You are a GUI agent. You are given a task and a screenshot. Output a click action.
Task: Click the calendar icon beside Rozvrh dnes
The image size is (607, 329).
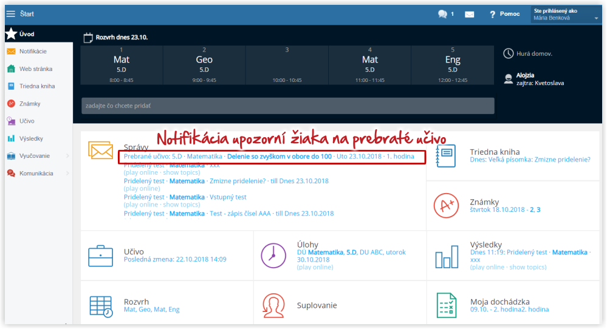[88, 38]
